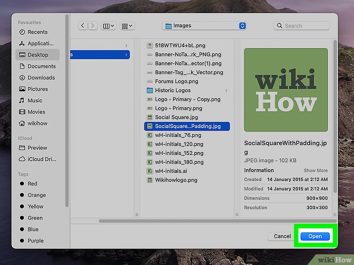Click the Open button

pyautogui.click(x=315, y=236)
